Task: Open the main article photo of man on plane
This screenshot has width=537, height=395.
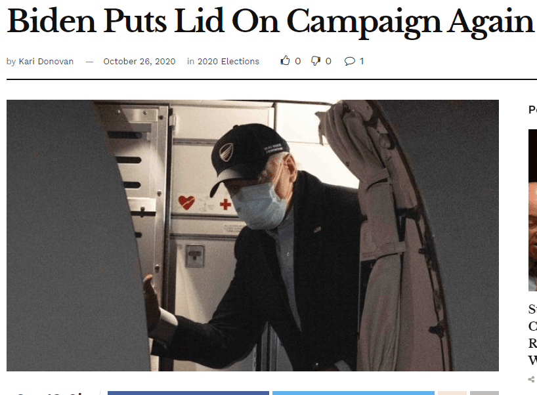Action: click(x=253, y=236)
